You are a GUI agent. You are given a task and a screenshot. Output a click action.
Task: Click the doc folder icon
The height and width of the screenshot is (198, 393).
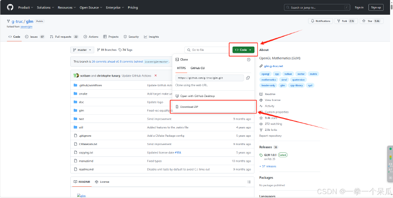(76, 102)
